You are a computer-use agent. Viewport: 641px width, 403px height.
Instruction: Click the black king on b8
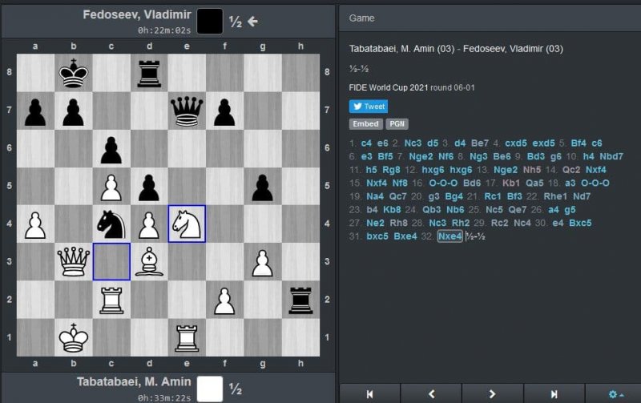74,73
